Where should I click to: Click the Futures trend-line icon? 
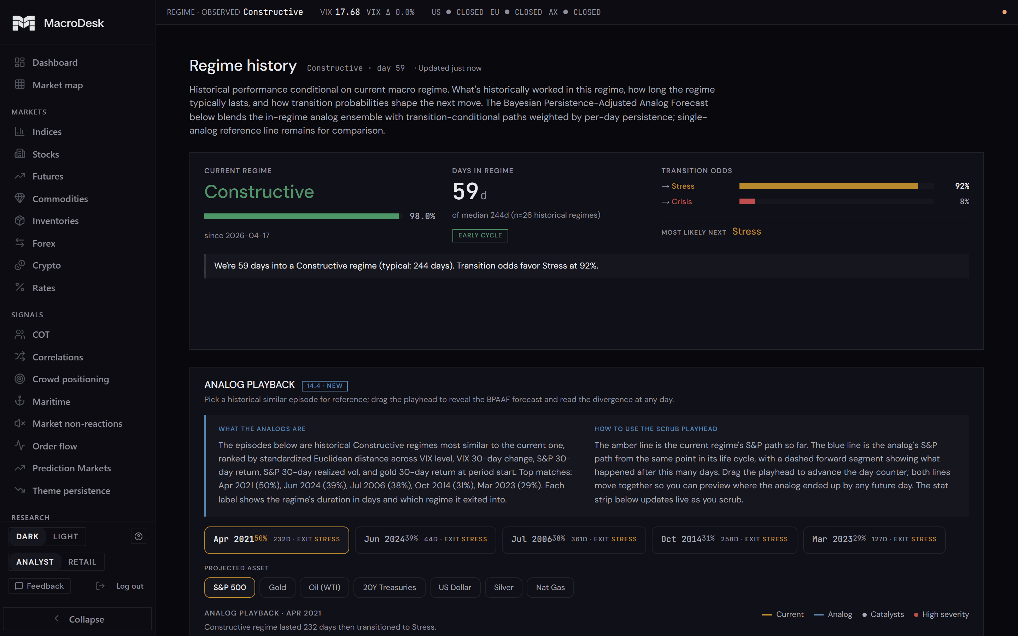pyautogui.click(x=20, y=176)
